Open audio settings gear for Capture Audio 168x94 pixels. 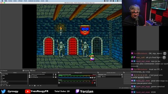pos(95,78)
